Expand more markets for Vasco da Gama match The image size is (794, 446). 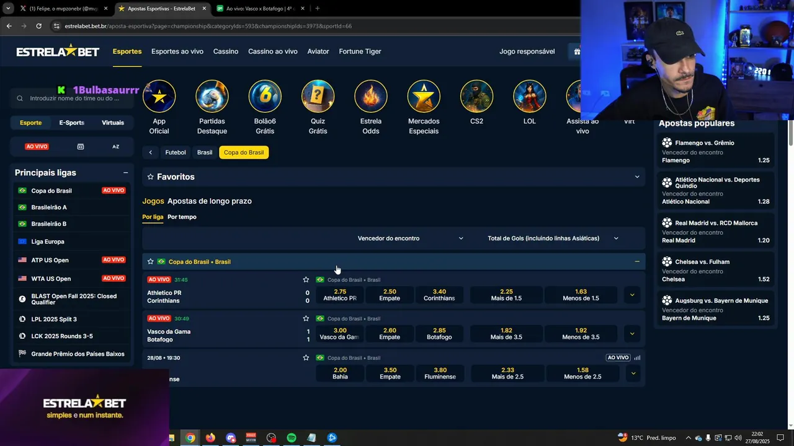click(x=632, y=334)
